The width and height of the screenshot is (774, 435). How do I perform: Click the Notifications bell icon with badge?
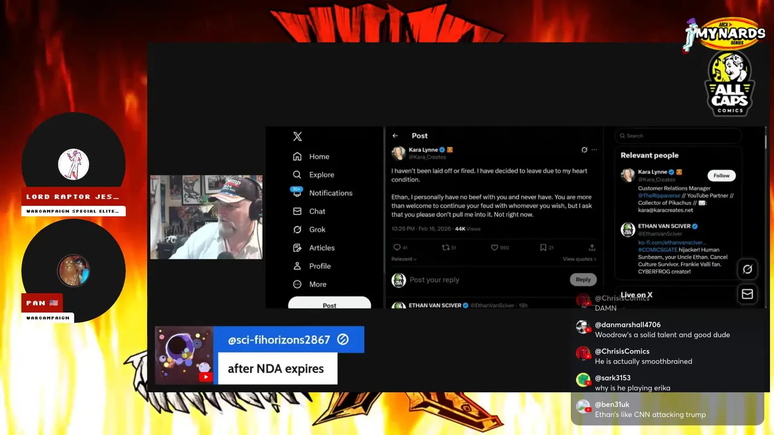point(297,192)
